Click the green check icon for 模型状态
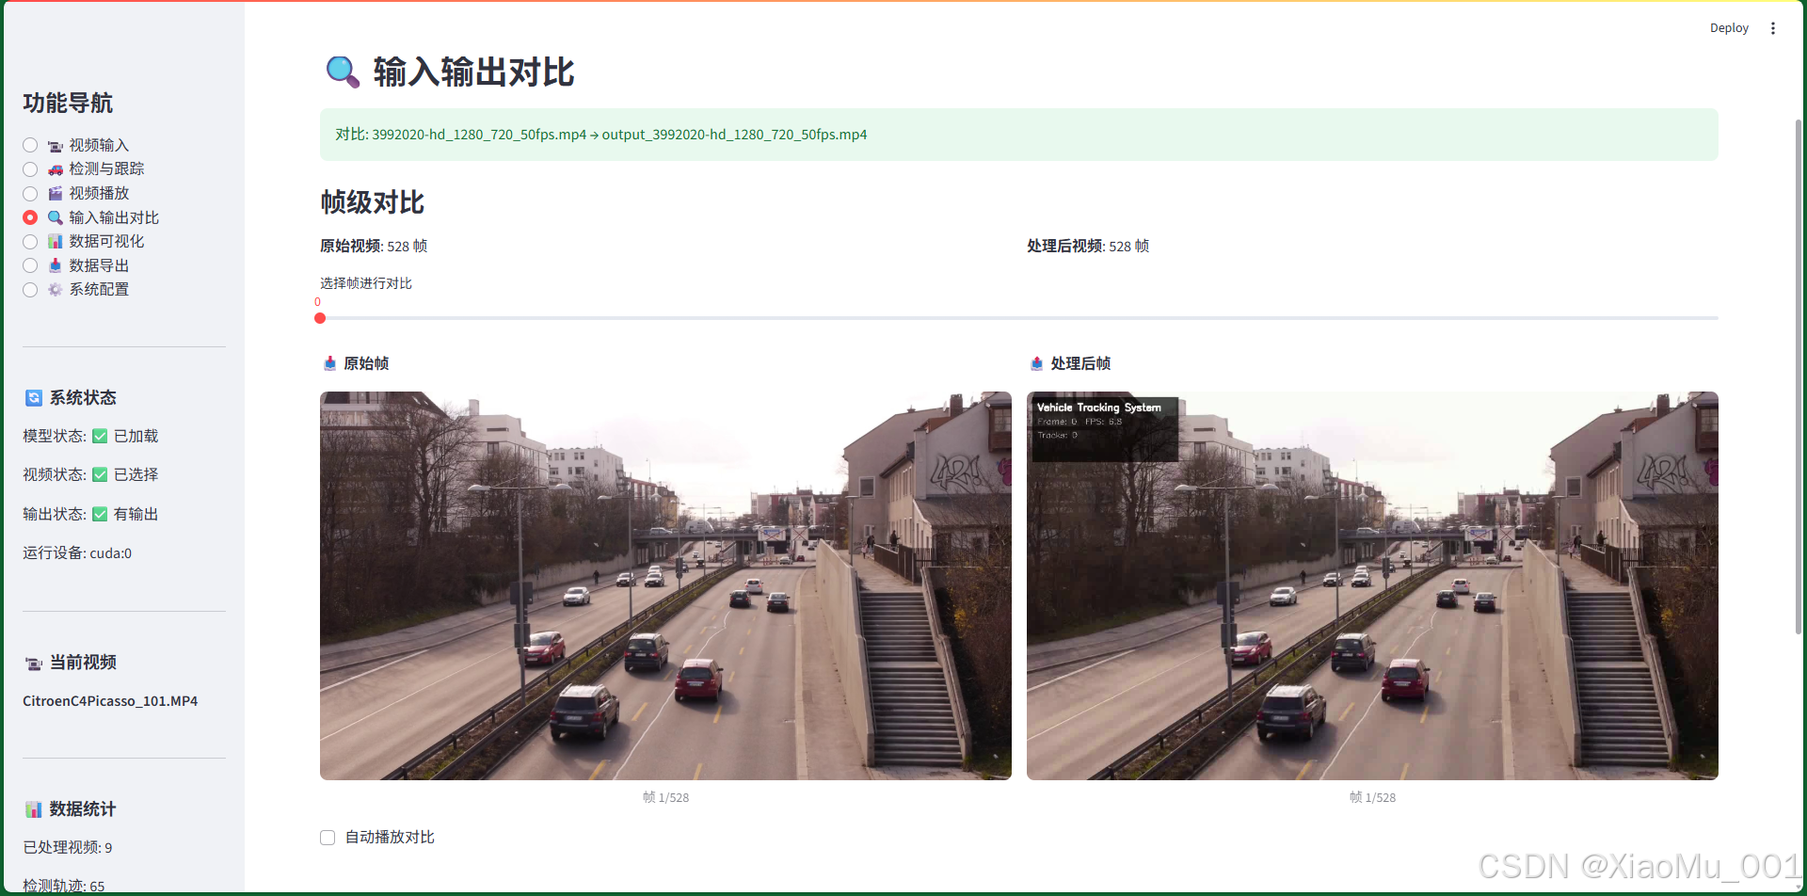Image resolution: width=1807 pixels, height=896 pixels. tap(100, 437)
